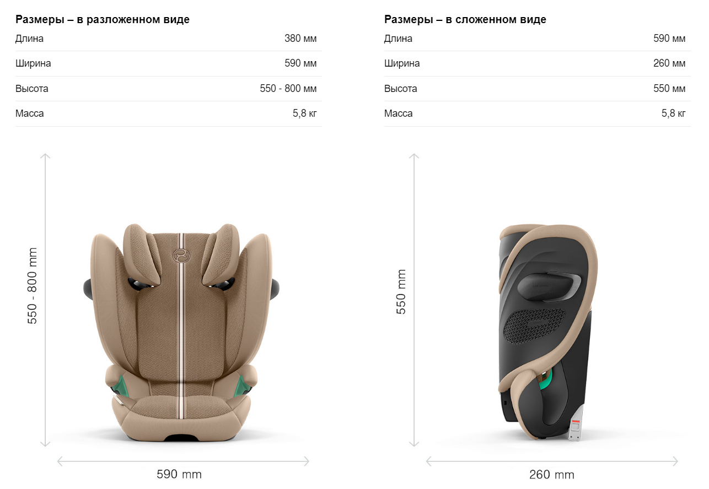The image size is (709, 489).
Task: Click the 'Масса' row in folded table
Action: tap(537, 113)
